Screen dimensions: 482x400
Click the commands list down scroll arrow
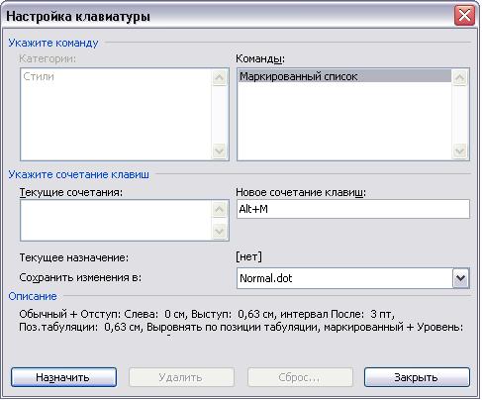coord(460,151)
